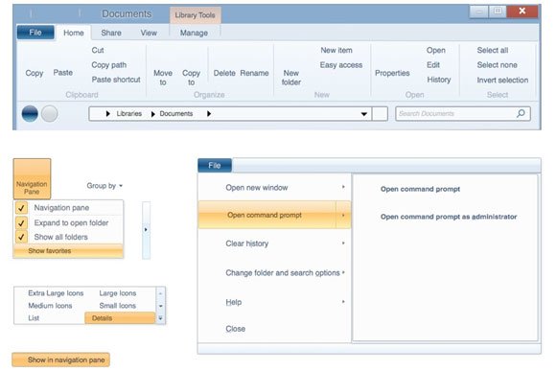Click the orange Navigation Pane button
This screenshot has height=371, width=556.
coord(32,178)
